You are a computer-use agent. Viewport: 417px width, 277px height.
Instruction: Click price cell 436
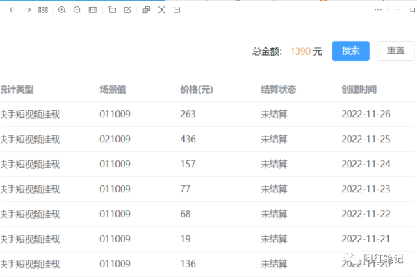pos(188,139)
